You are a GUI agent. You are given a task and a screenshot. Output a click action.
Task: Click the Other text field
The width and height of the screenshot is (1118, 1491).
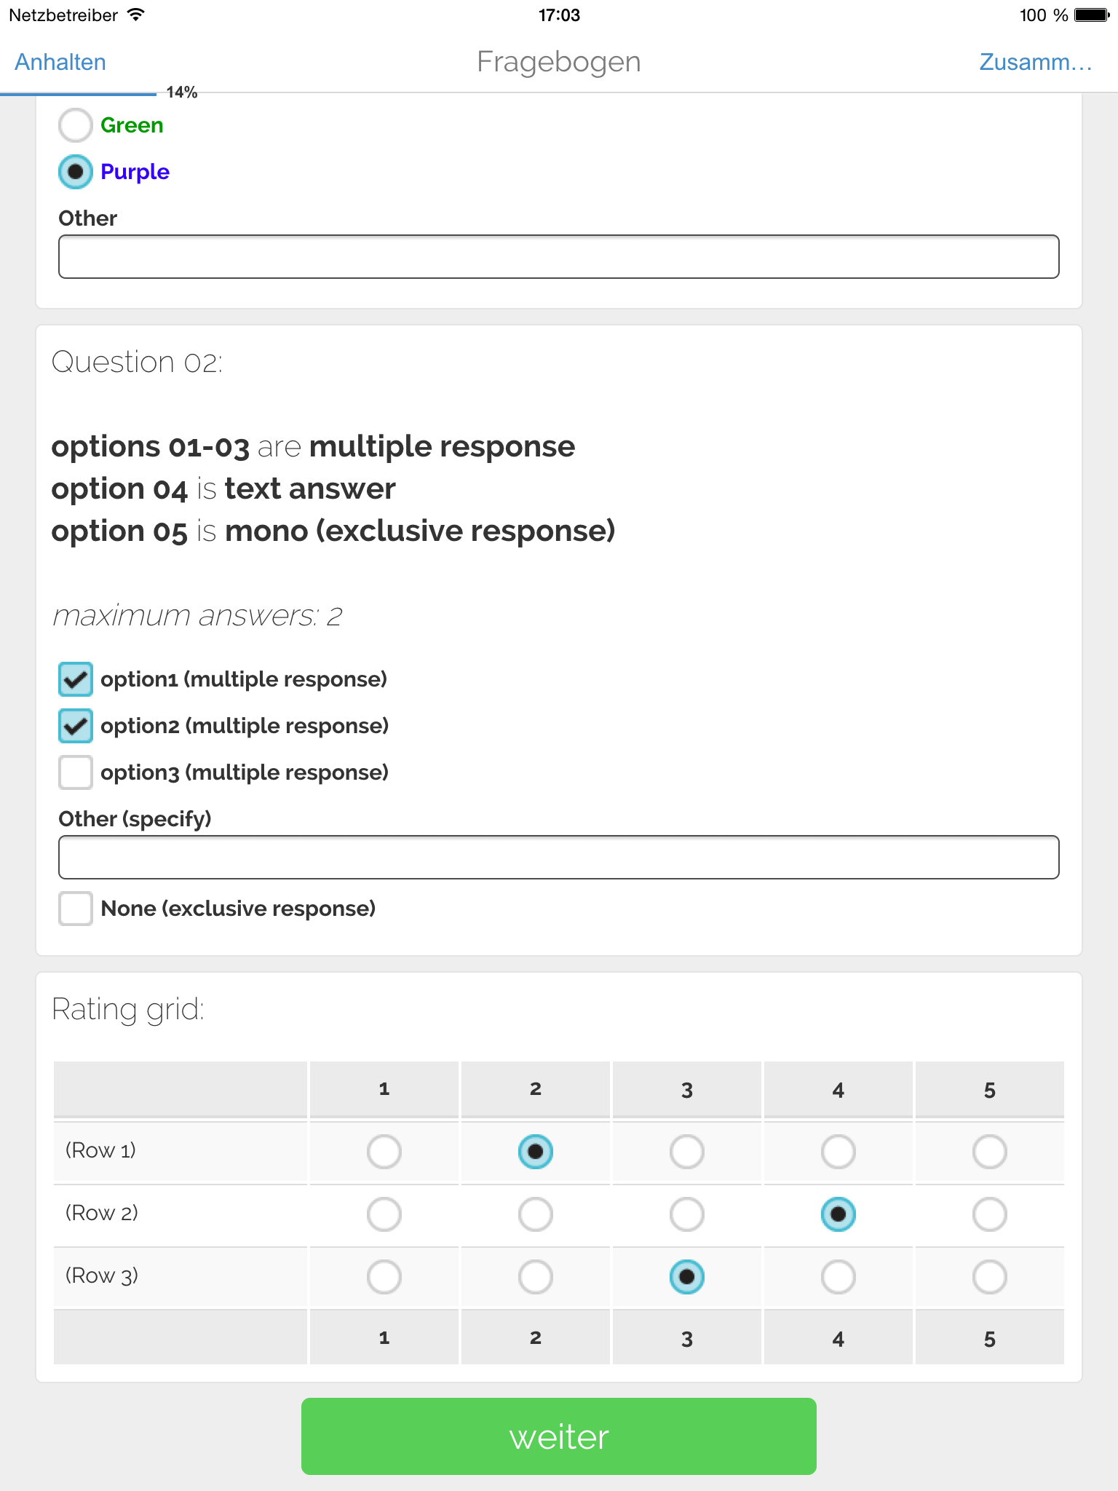click(558, 257)
